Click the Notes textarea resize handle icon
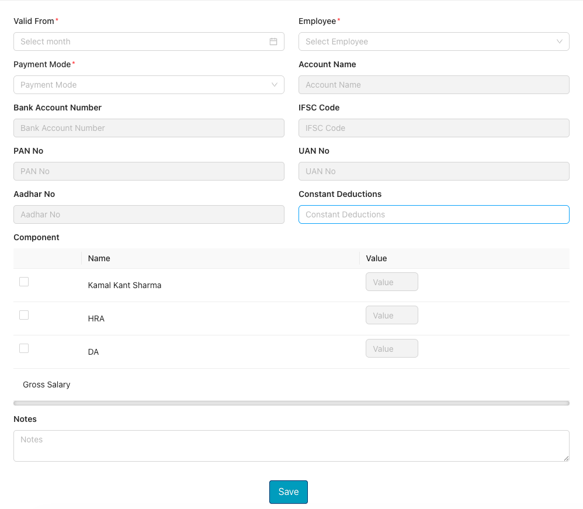This screenshot has width=583, height=509. coord(565,456)
